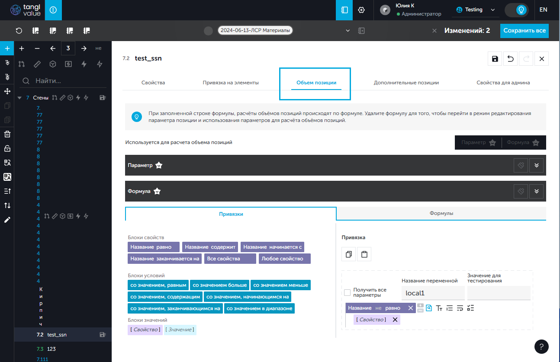Click the lightbulb info icon in top bar
Screen dimensions: 560x362
coord(53,10)
